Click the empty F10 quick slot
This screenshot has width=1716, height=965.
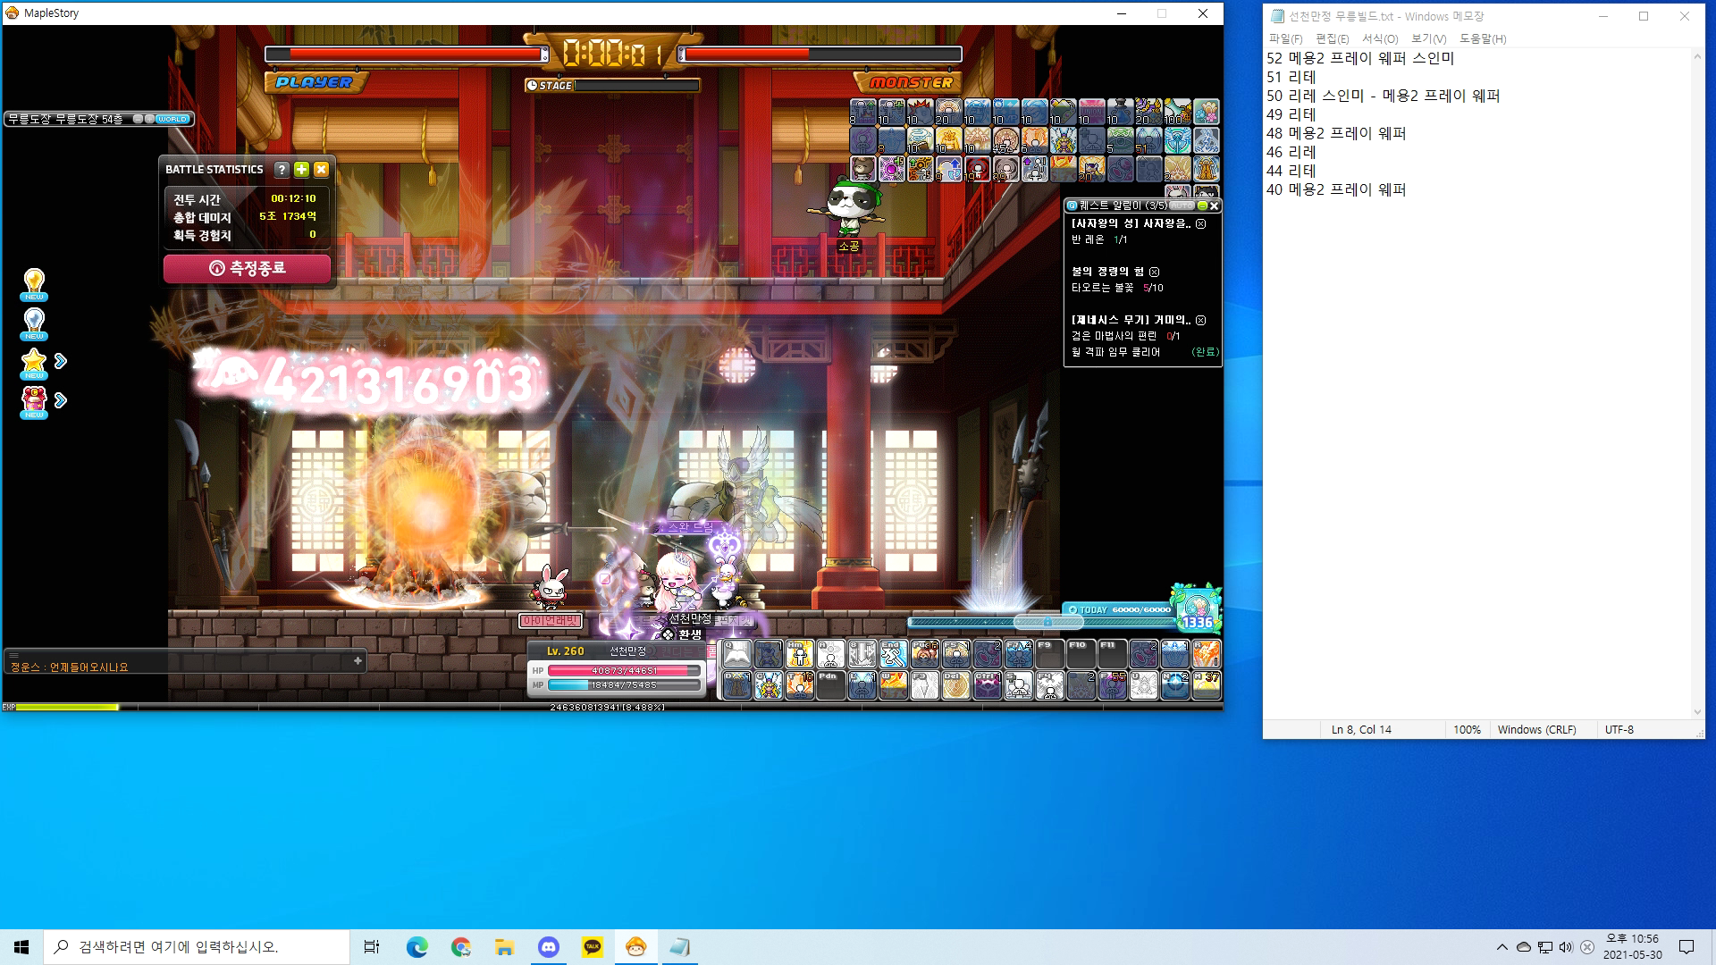coord(1081,653)
